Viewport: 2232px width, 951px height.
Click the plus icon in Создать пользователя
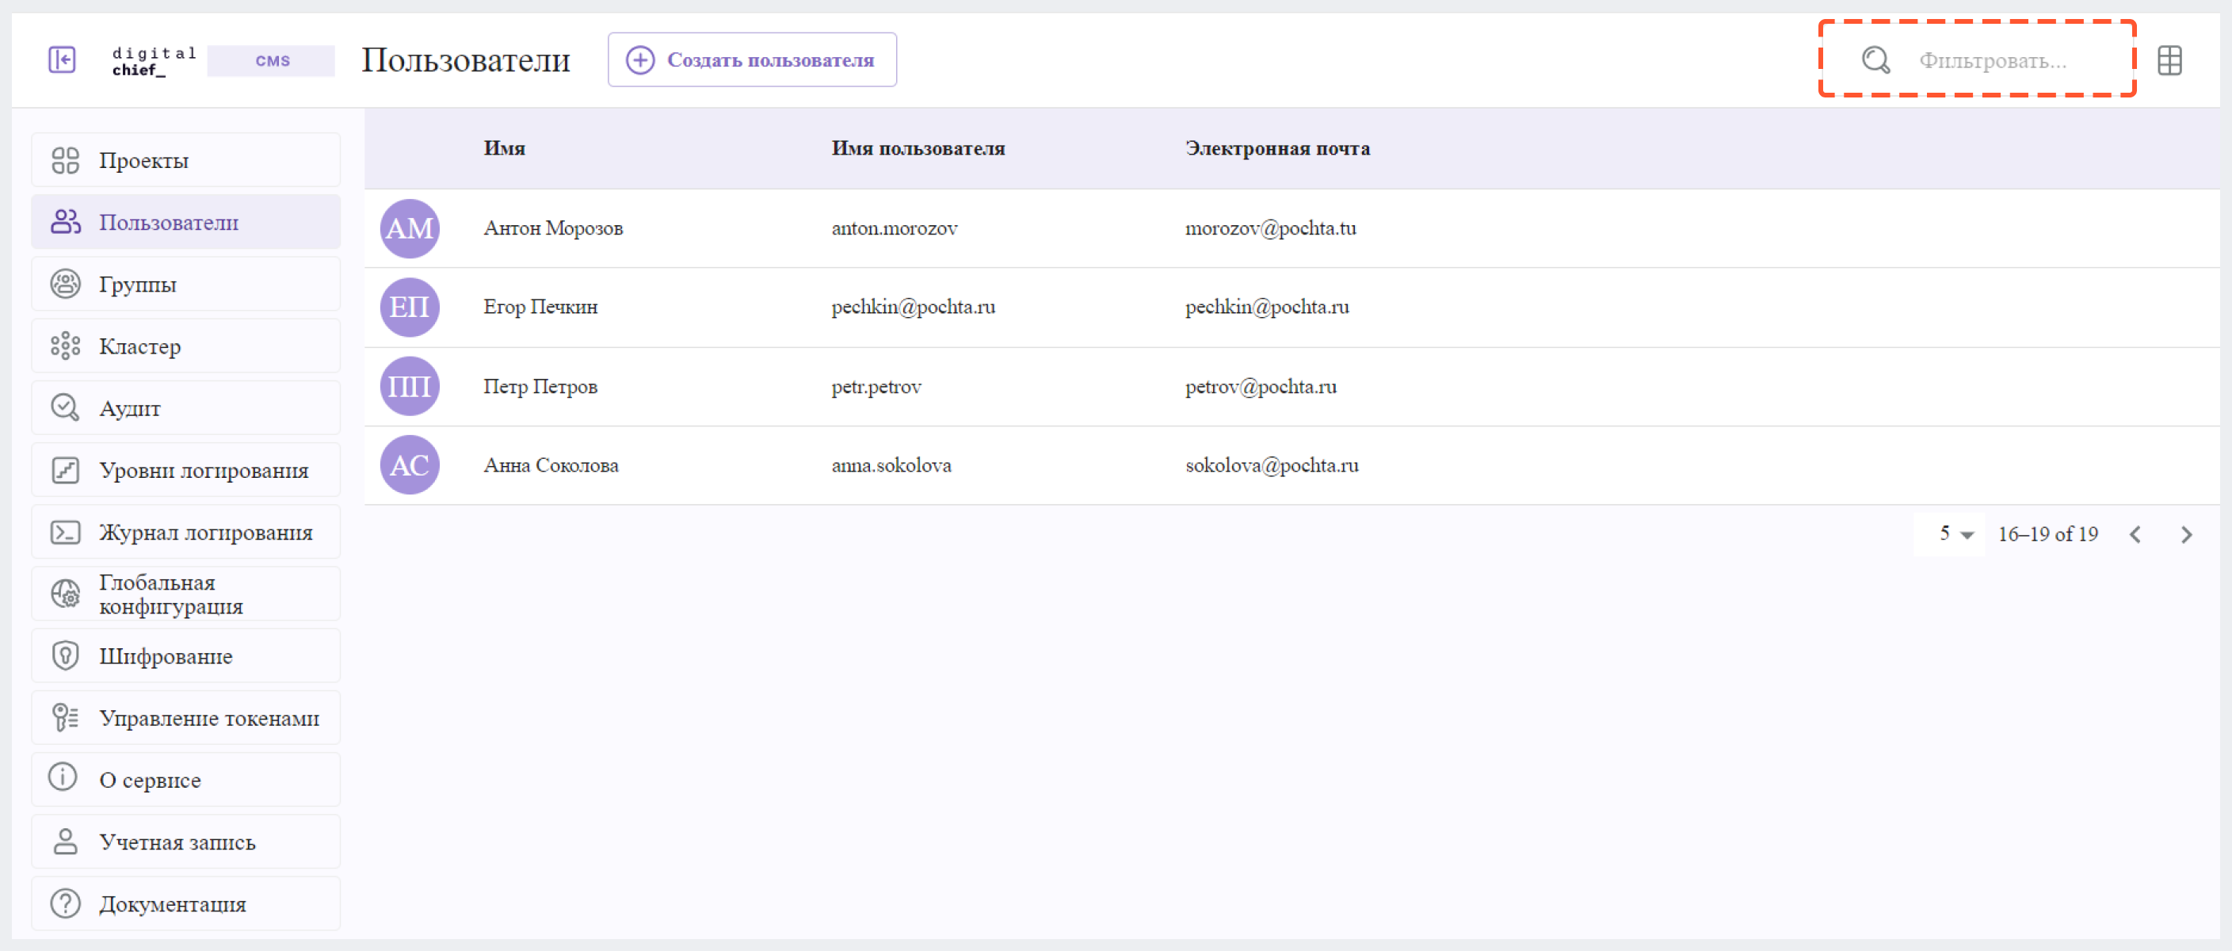(x=640, y=59)
